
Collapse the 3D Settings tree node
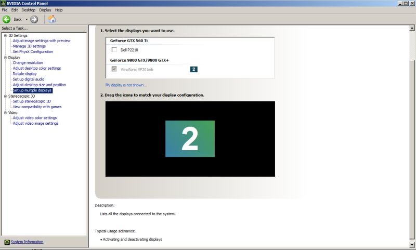tap(5, 35)
